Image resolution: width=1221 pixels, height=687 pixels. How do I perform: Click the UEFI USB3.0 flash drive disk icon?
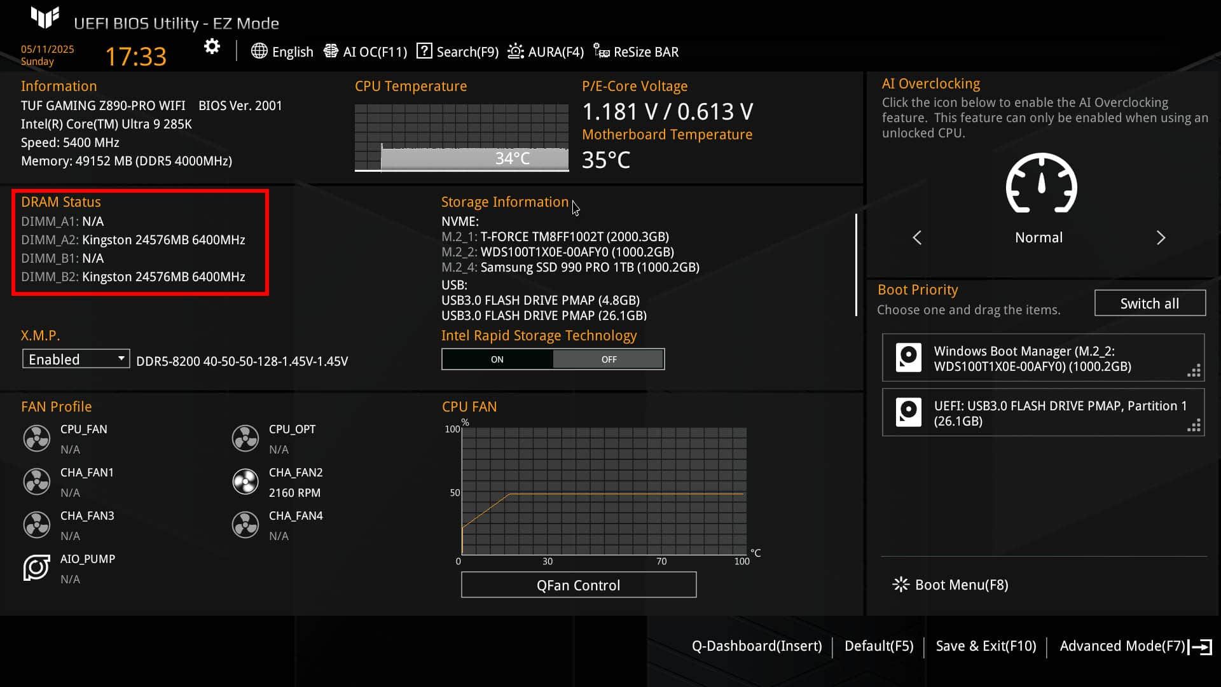pos(908,412)
